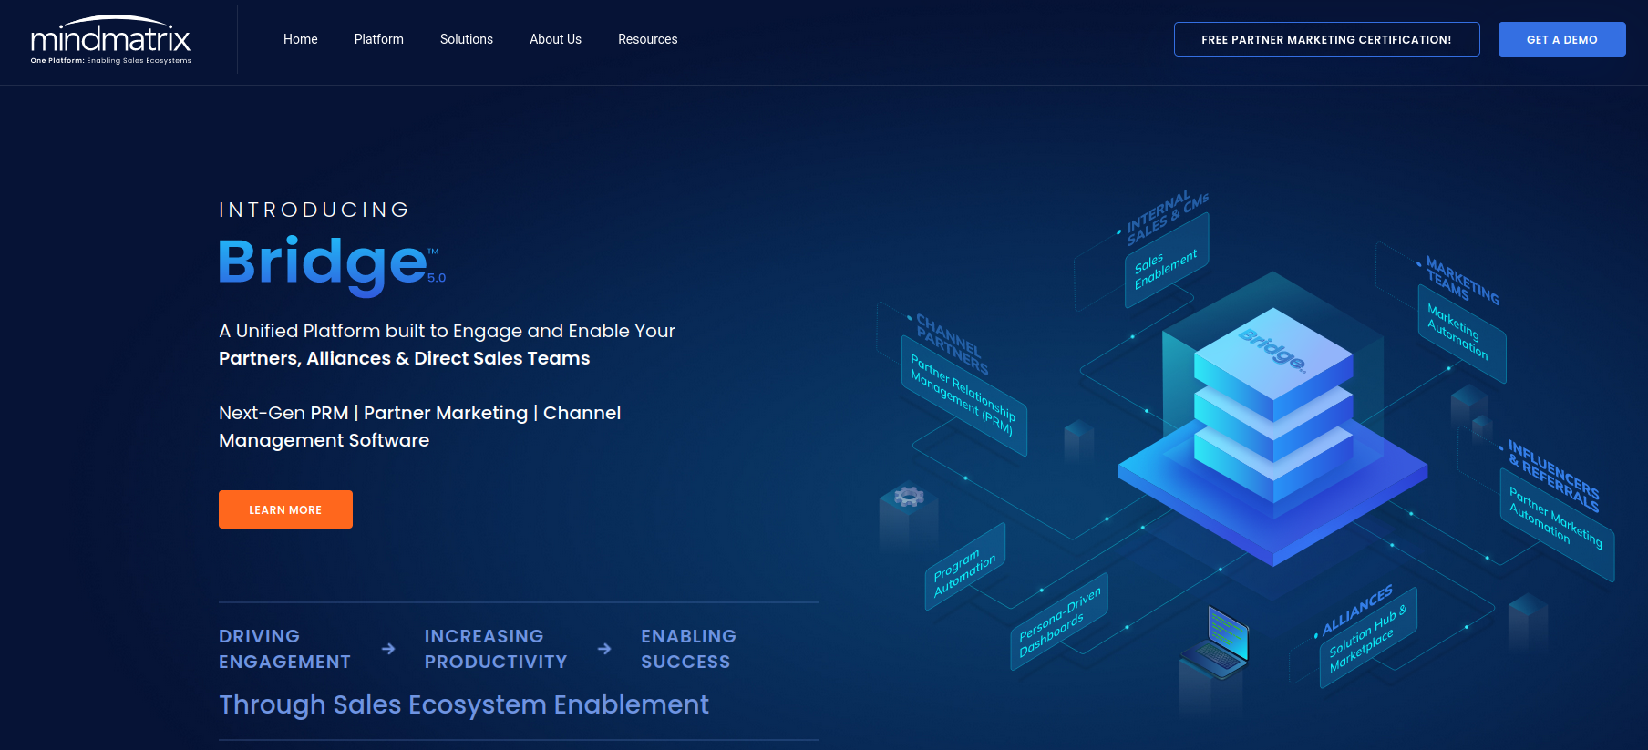Click the DRIVING ENGAGEMENT text
This screenshot has width=1648, height=750.
pos(284,649)
